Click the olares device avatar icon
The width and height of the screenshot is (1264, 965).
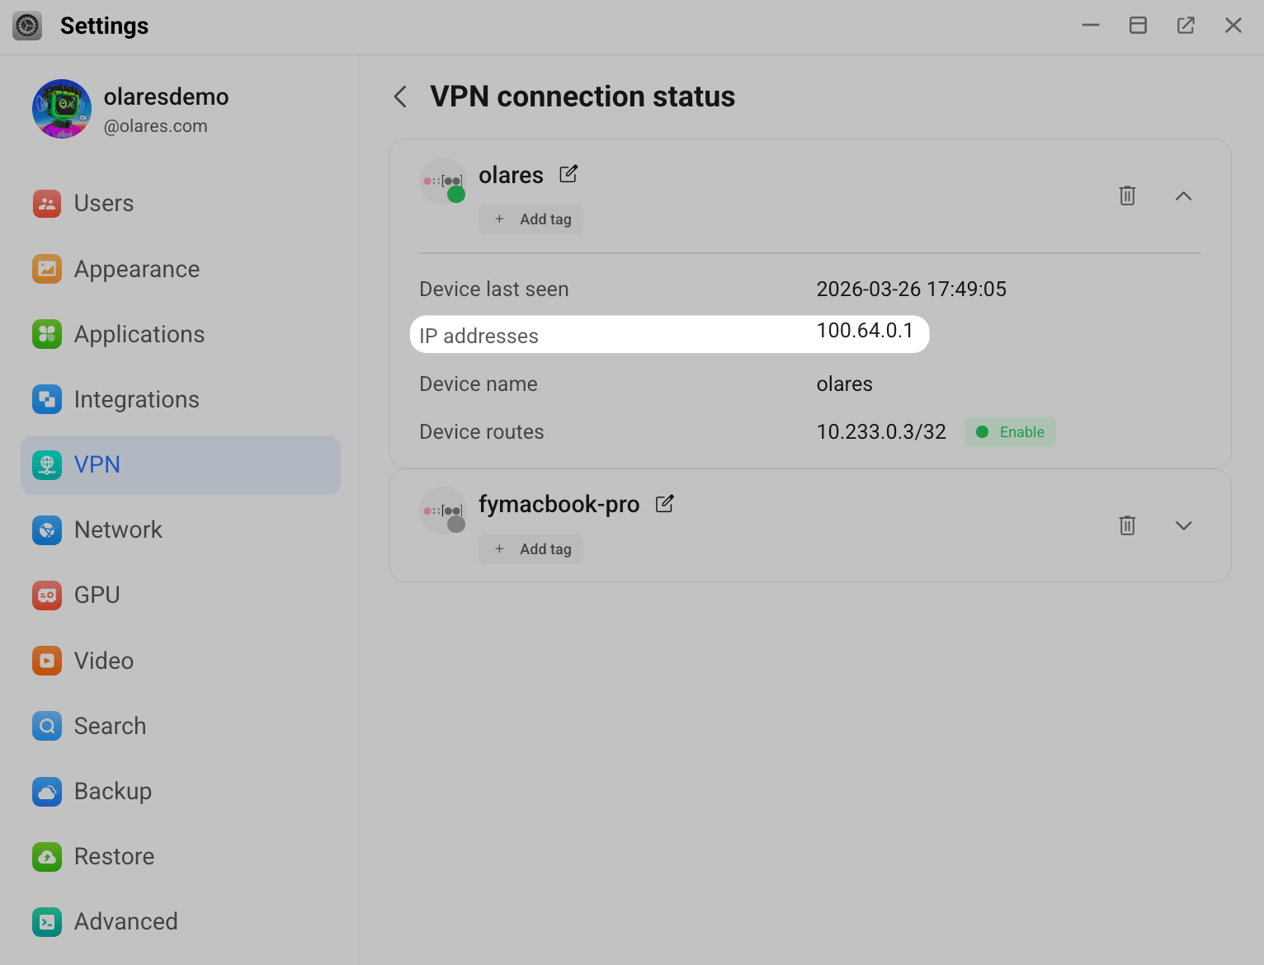443,181
